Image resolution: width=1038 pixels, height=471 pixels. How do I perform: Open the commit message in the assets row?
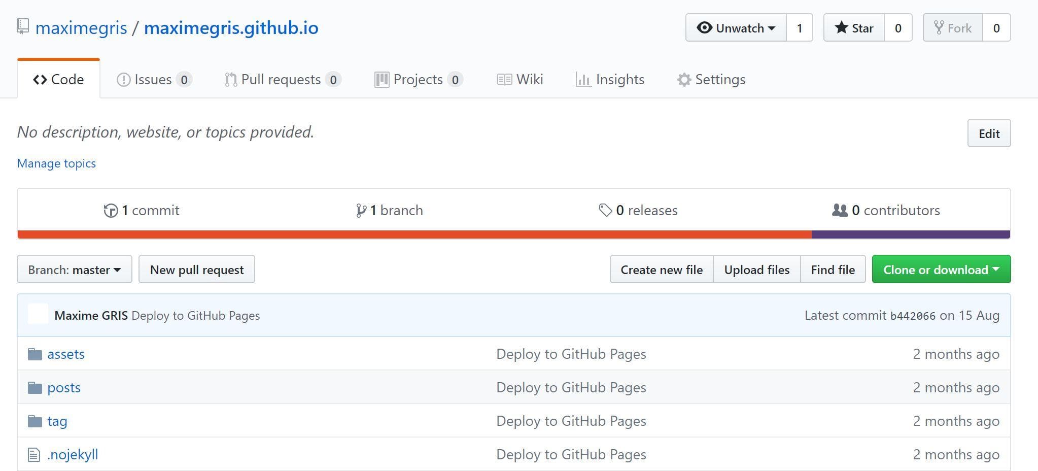tap(571, 354)
